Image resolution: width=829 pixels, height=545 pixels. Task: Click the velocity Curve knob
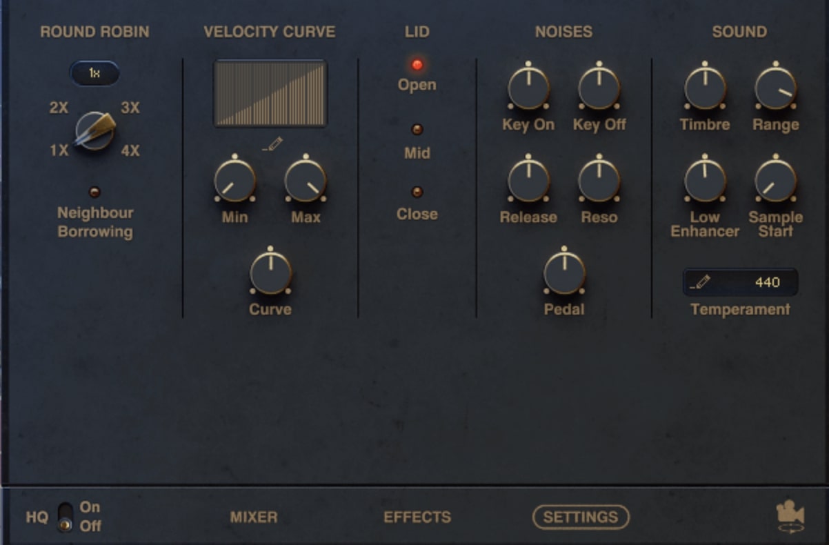click(270, 272)
